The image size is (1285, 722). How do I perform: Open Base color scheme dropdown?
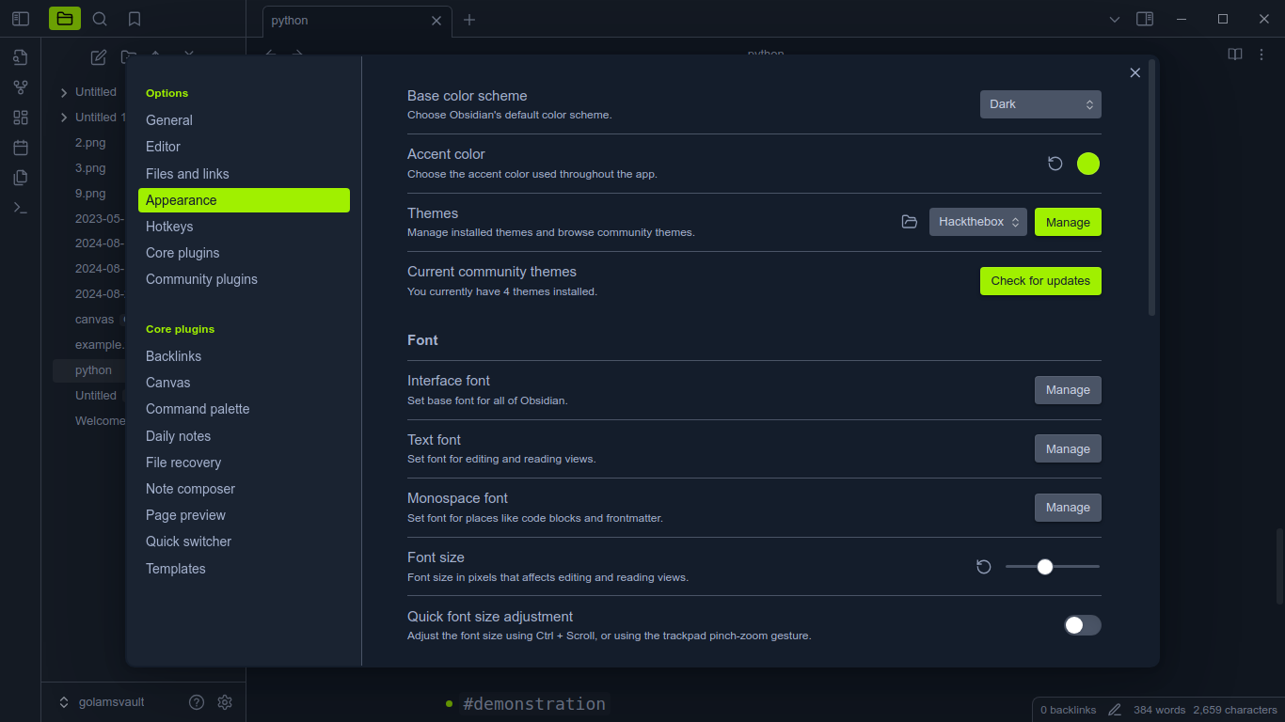(1040, 104)
